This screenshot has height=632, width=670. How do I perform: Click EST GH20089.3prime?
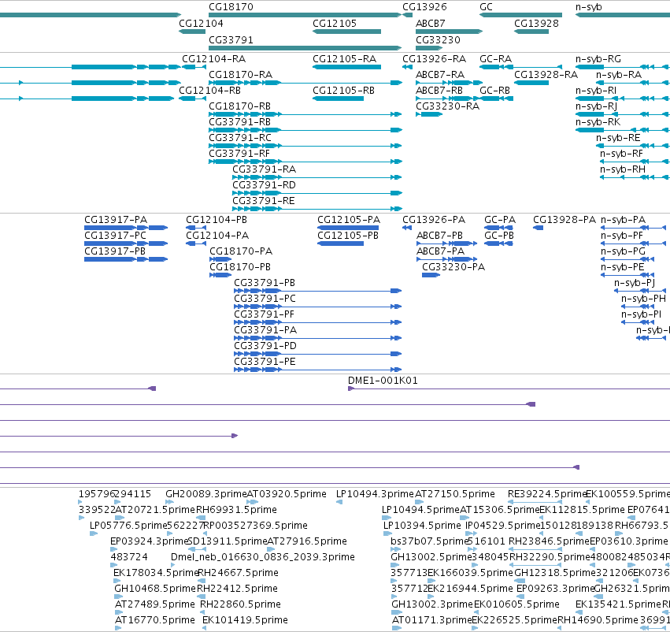pyautogui.click(x=168, y=502)
